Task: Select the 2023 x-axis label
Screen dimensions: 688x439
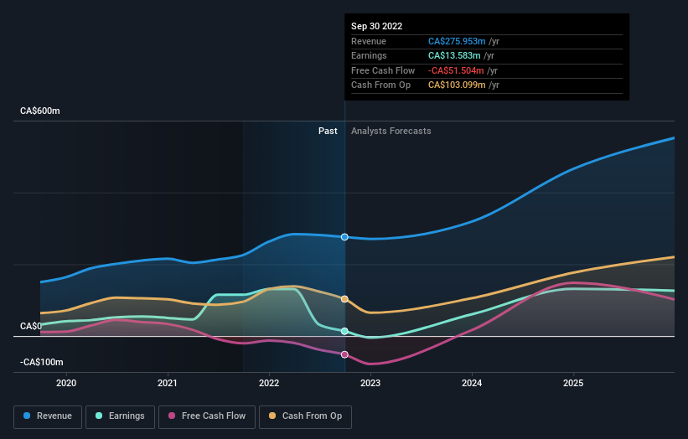Action: click(370, 383)
